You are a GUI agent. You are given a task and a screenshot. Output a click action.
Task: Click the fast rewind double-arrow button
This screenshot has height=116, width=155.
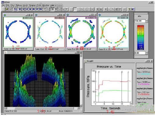tap(20, 9)
